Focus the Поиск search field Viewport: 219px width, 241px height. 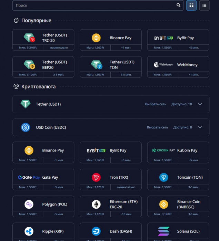[98, 6]
